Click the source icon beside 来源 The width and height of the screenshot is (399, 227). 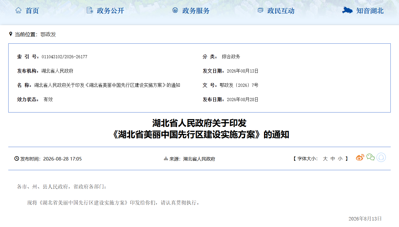click(x=166, y=159)
